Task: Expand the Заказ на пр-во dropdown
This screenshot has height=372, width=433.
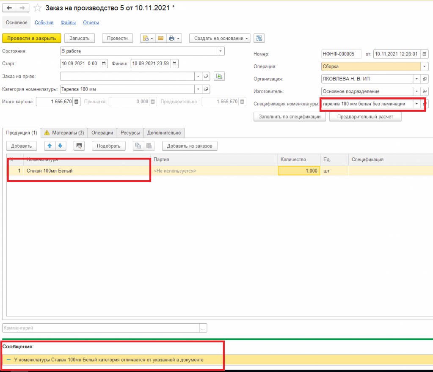Action: tap(198, 76)
